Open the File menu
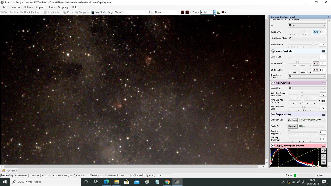 pos(5,7)
